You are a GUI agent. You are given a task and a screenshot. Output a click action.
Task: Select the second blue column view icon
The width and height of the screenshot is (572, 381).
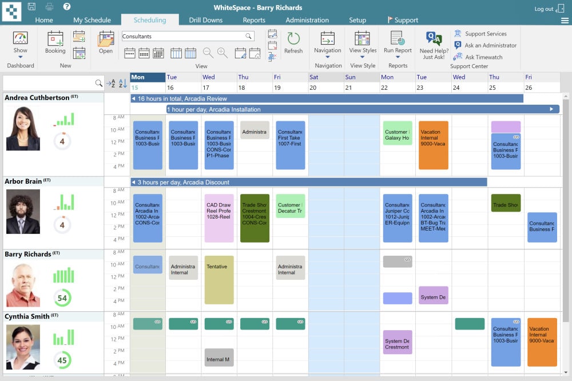190,53
